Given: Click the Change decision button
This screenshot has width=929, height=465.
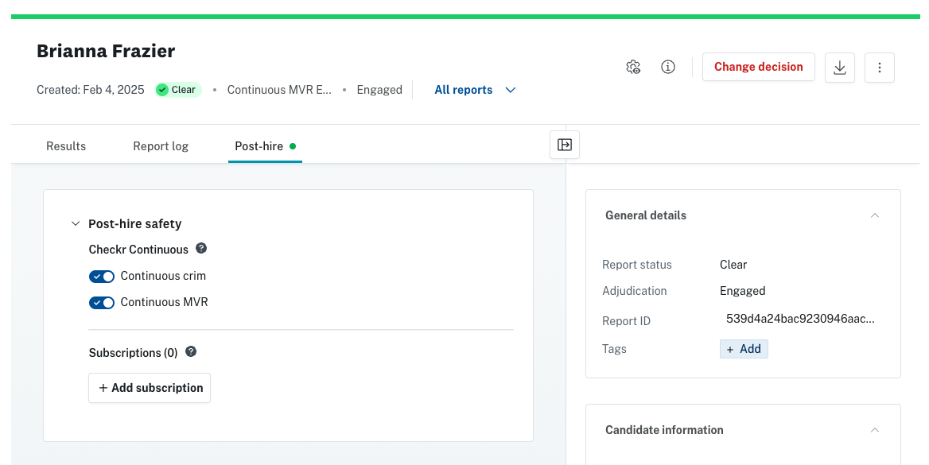Looking at the screenshot, I should pos(758,67).
